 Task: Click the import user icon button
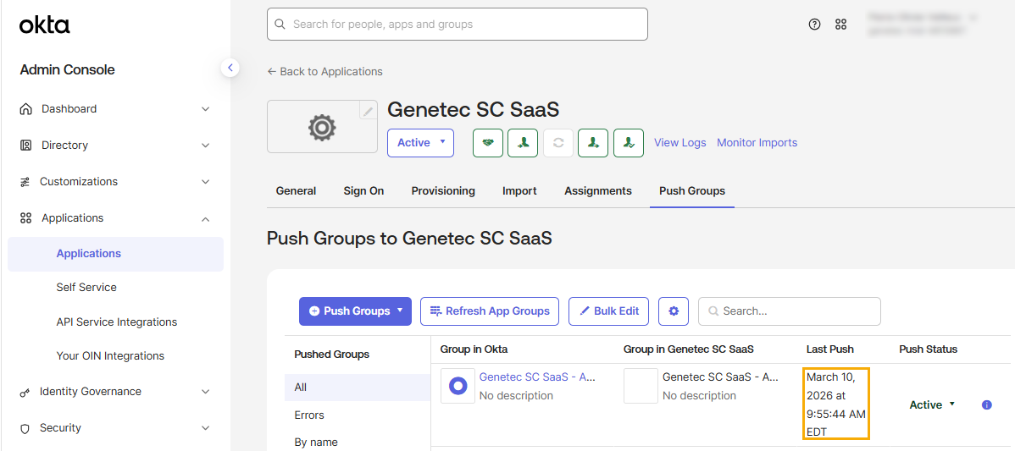point(523,143)
